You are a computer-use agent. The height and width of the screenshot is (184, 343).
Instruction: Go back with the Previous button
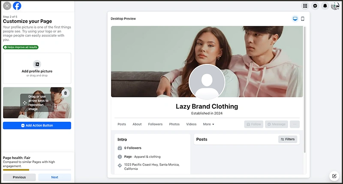coord(19,177)
